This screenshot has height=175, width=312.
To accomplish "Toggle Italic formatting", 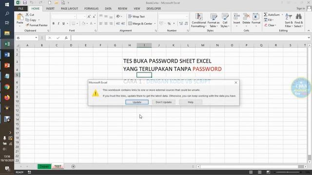I will point(58,23).
